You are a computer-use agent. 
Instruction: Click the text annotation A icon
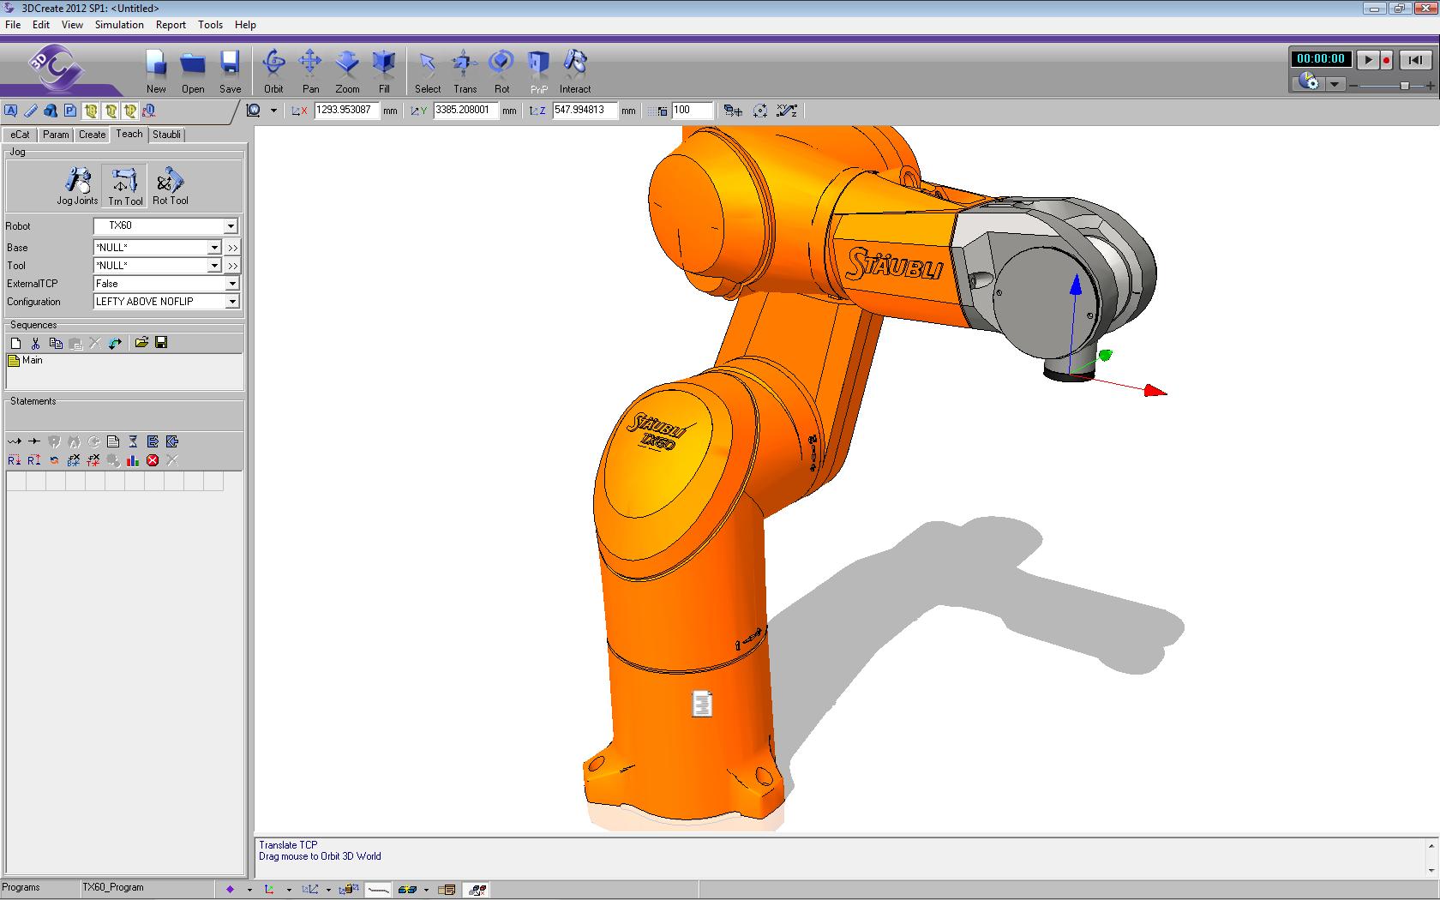tap(10, 111)
